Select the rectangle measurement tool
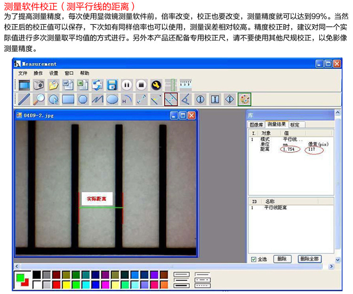The height and width of the screenshot is (294, 353). pyautogui.click(x=68, y=99)
